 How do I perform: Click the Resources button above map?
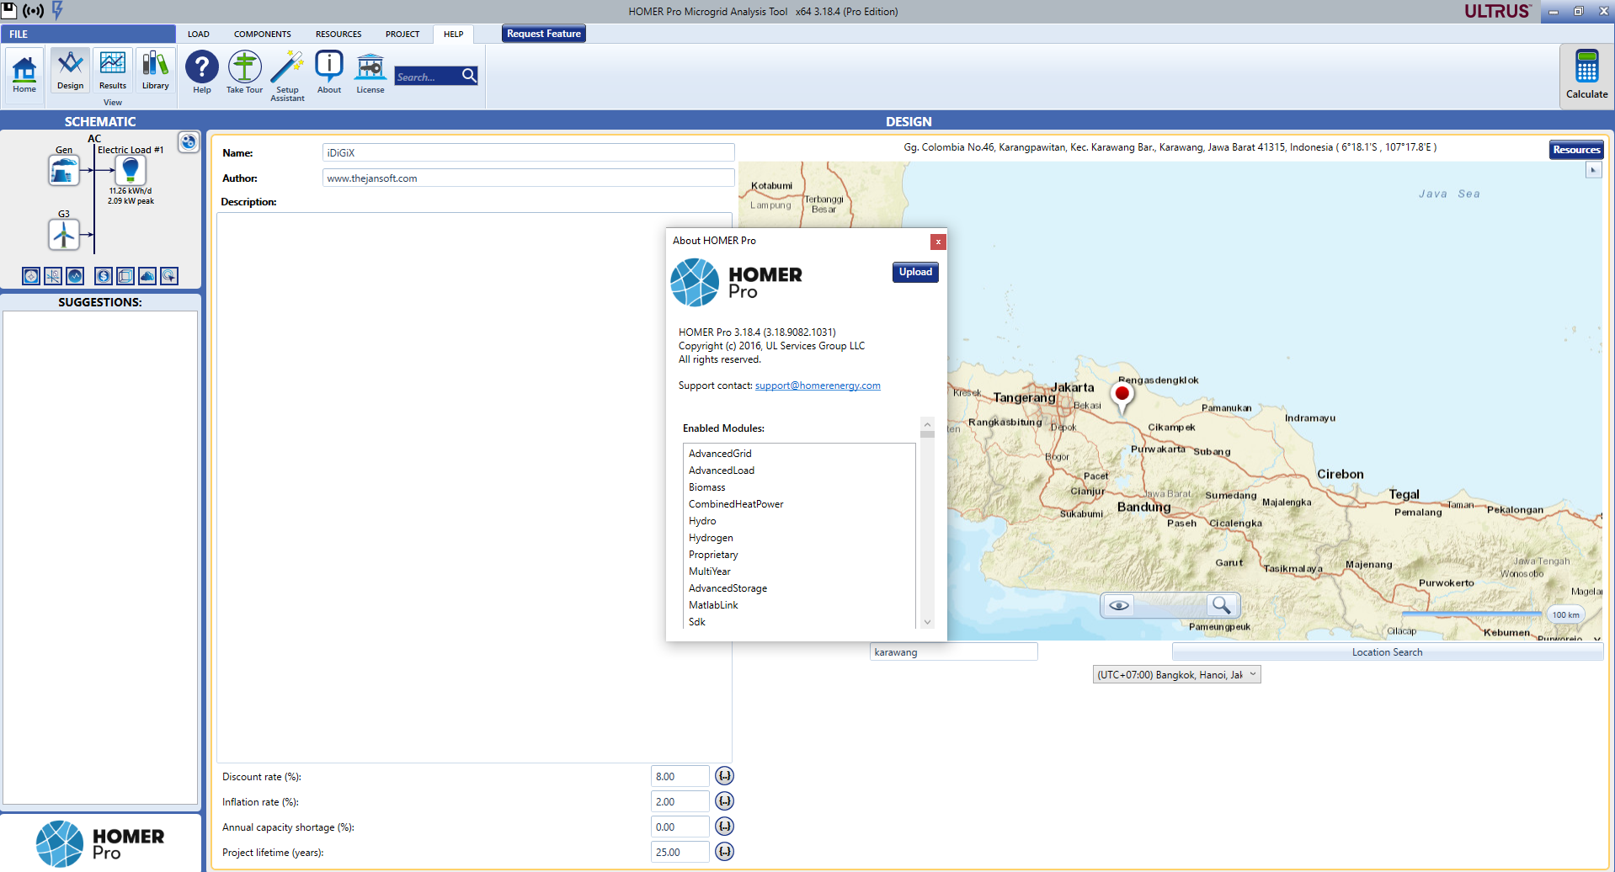coord(1576,150)
